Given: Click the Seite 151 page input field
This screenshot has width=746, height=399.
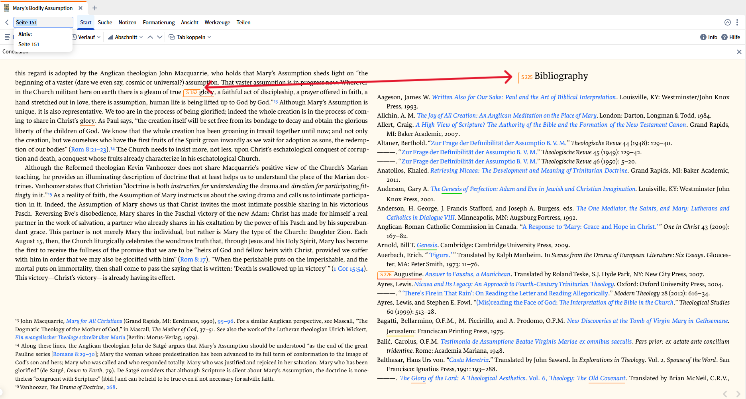Looking at the screenshot, I should point(43,22).
